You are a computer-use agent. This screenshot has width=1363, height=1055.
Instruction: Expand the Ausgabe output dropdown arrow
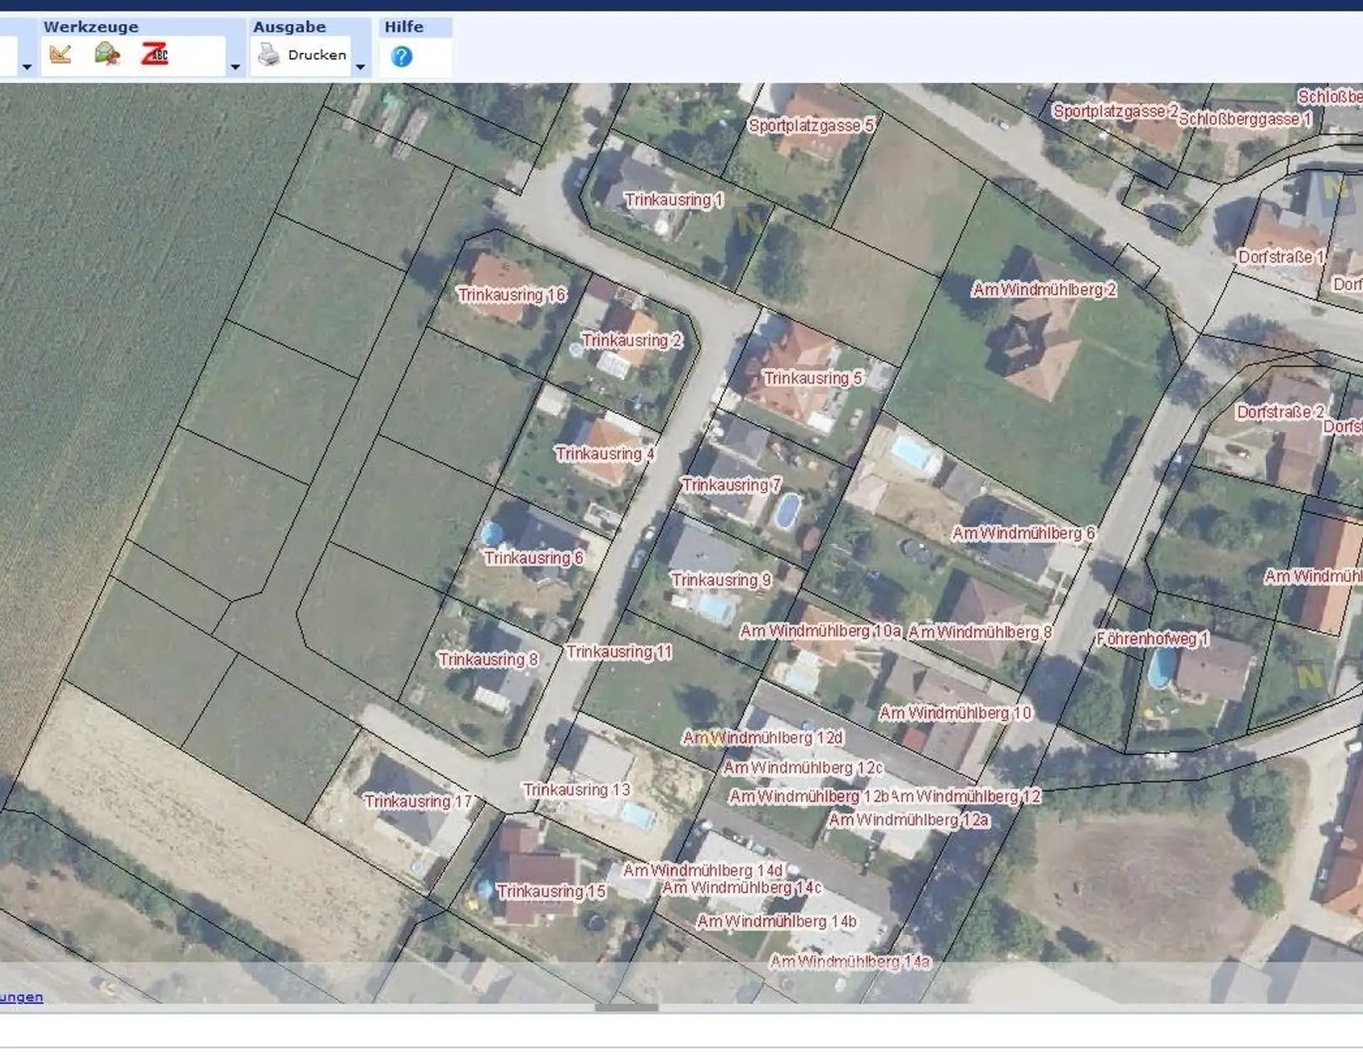click(361, 67)
